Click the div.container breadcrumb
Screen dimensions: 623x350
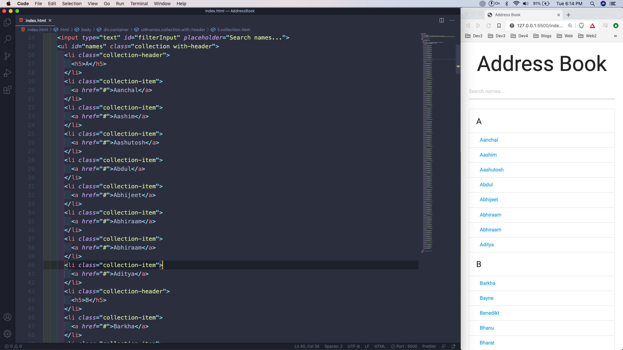pos(116,29)
